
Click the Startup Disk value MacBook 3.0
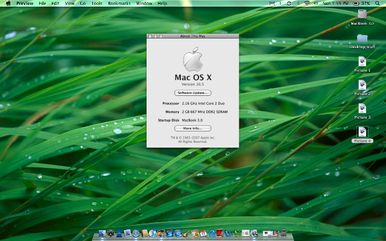(192, 120)
